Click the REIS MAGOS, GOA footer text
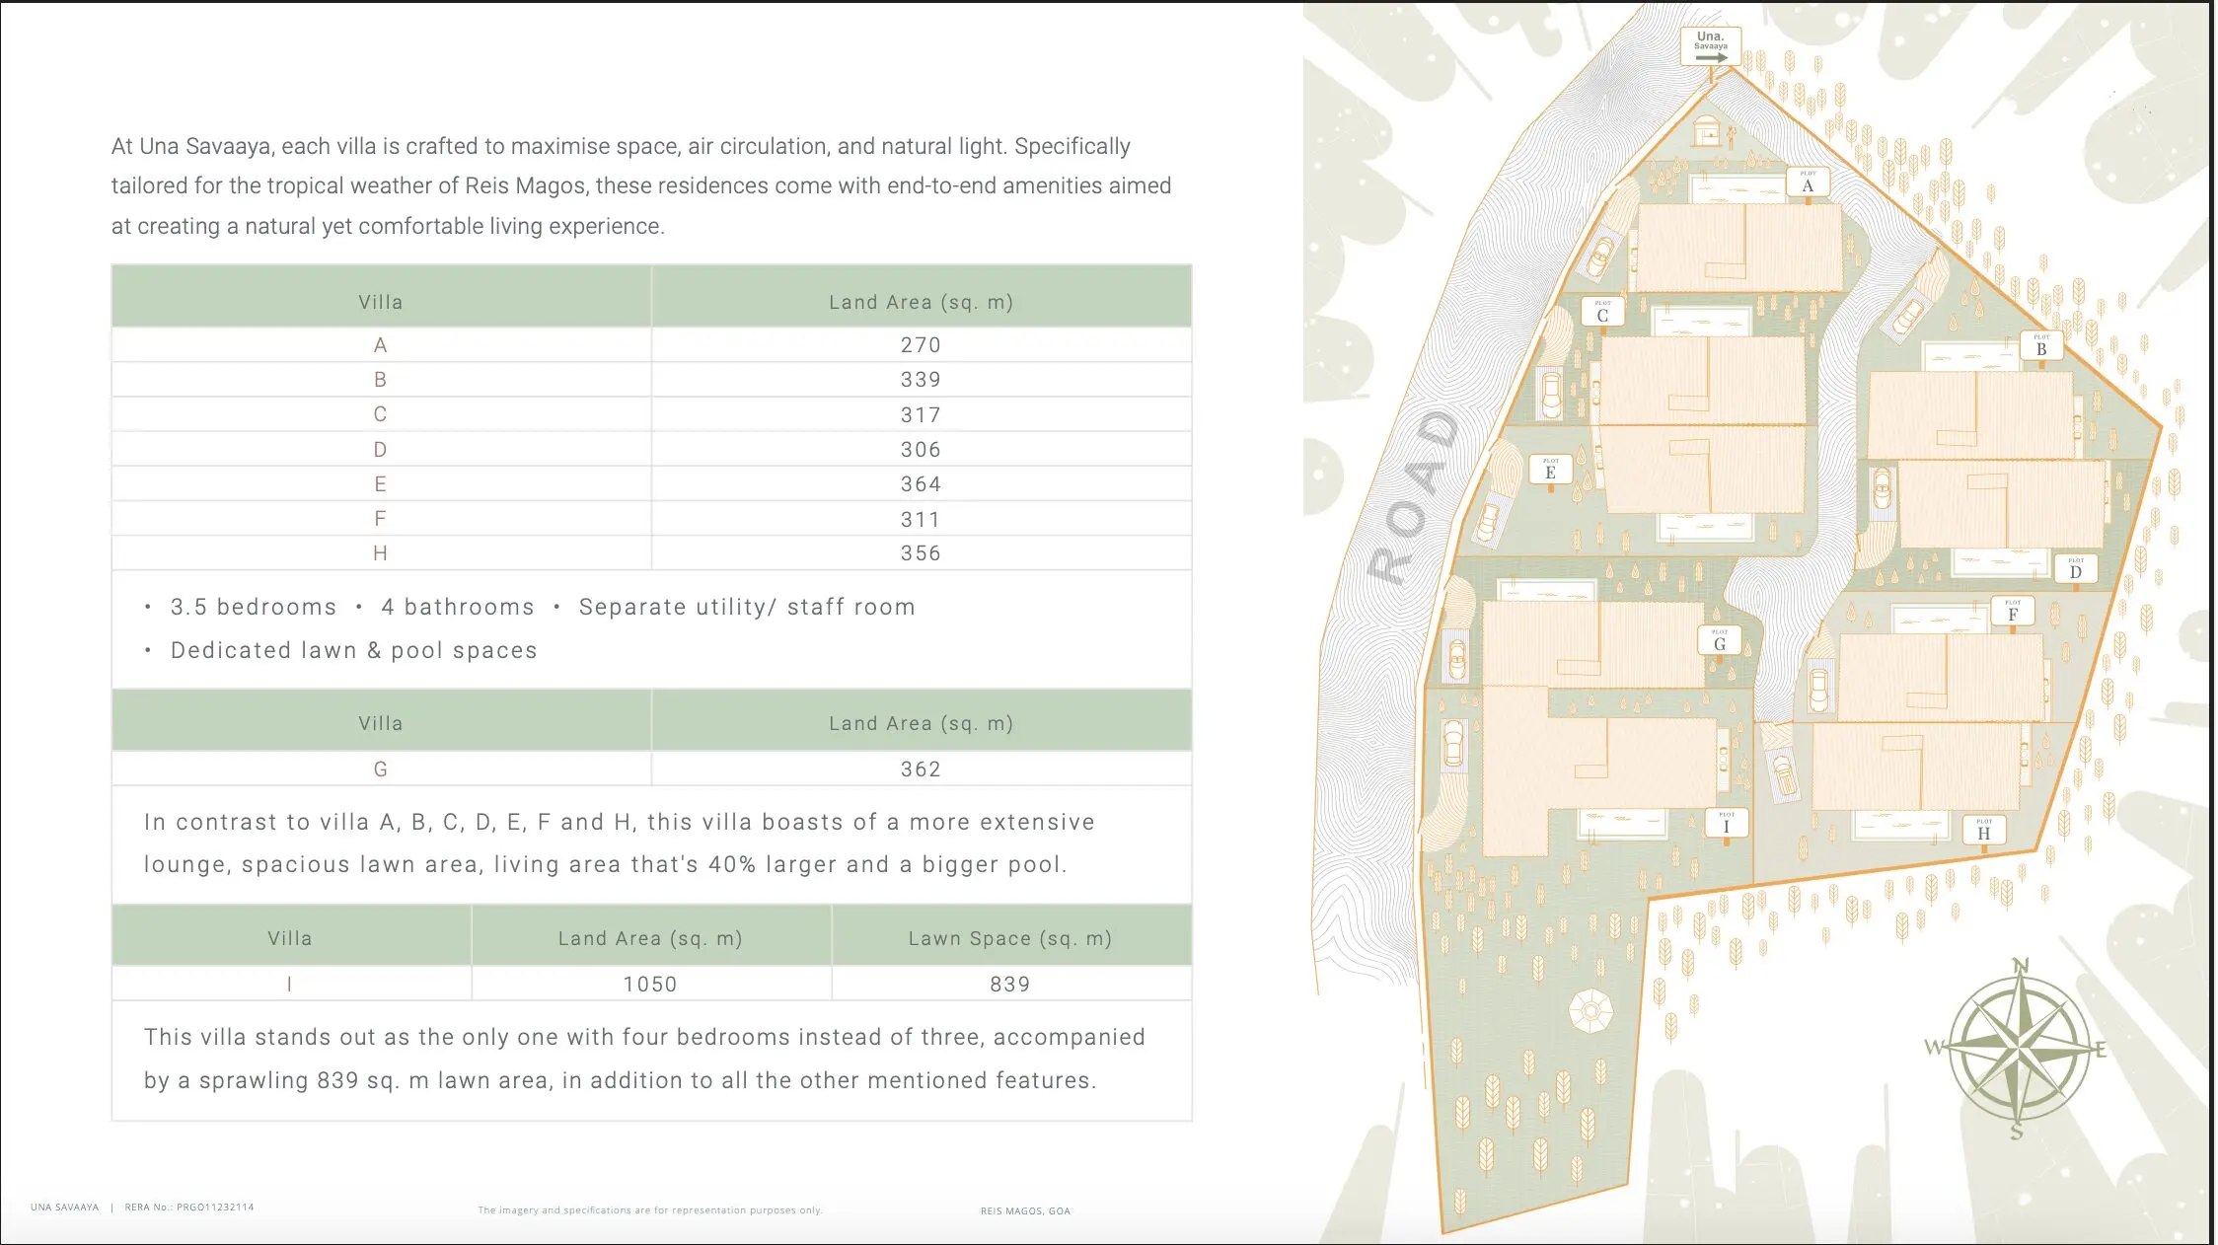Screen dimensions: 2218x1245 click(1025, 1210)
